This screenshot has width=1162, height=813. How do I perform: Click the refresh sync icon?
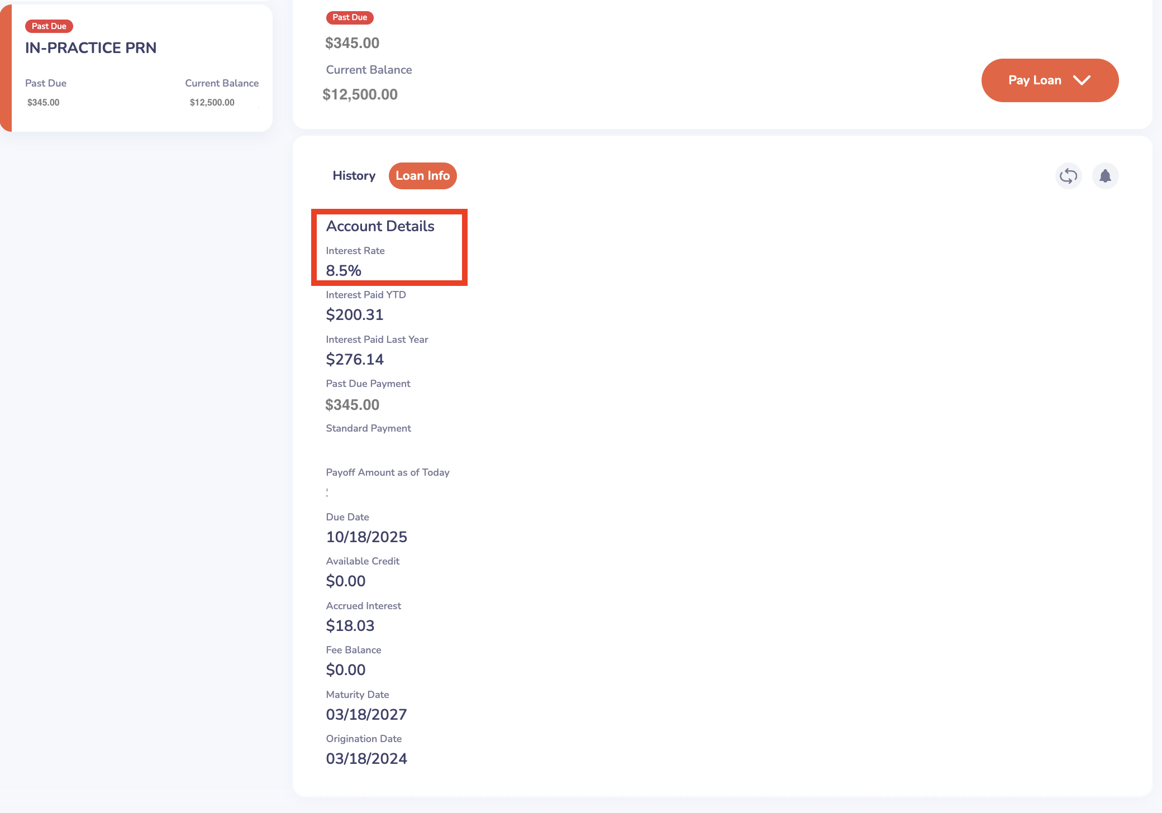point(1068,176)
